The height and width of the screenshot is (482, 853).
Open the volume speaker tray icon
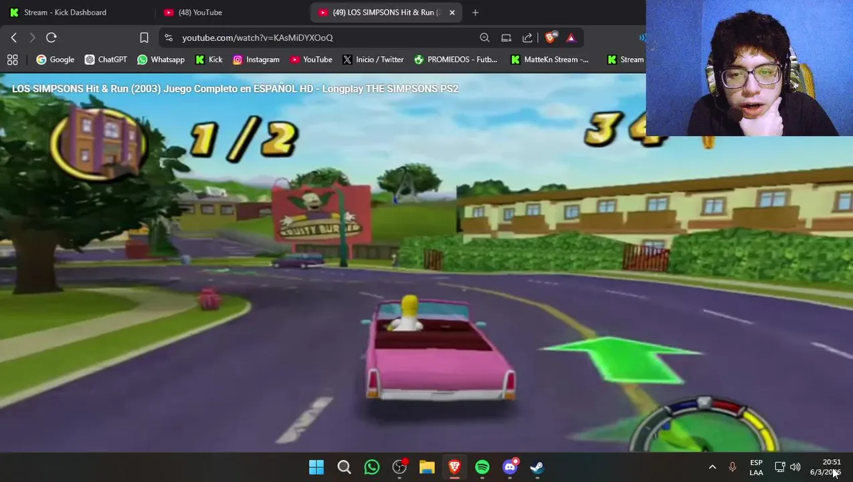pos(795,467)
